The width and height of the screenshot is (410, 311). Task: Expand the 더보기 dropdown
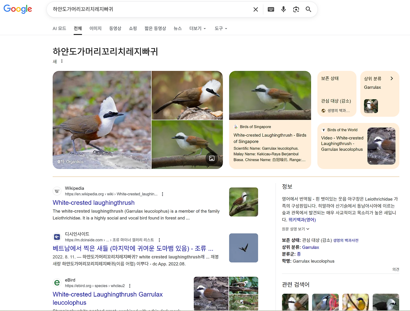coord(197,28)
